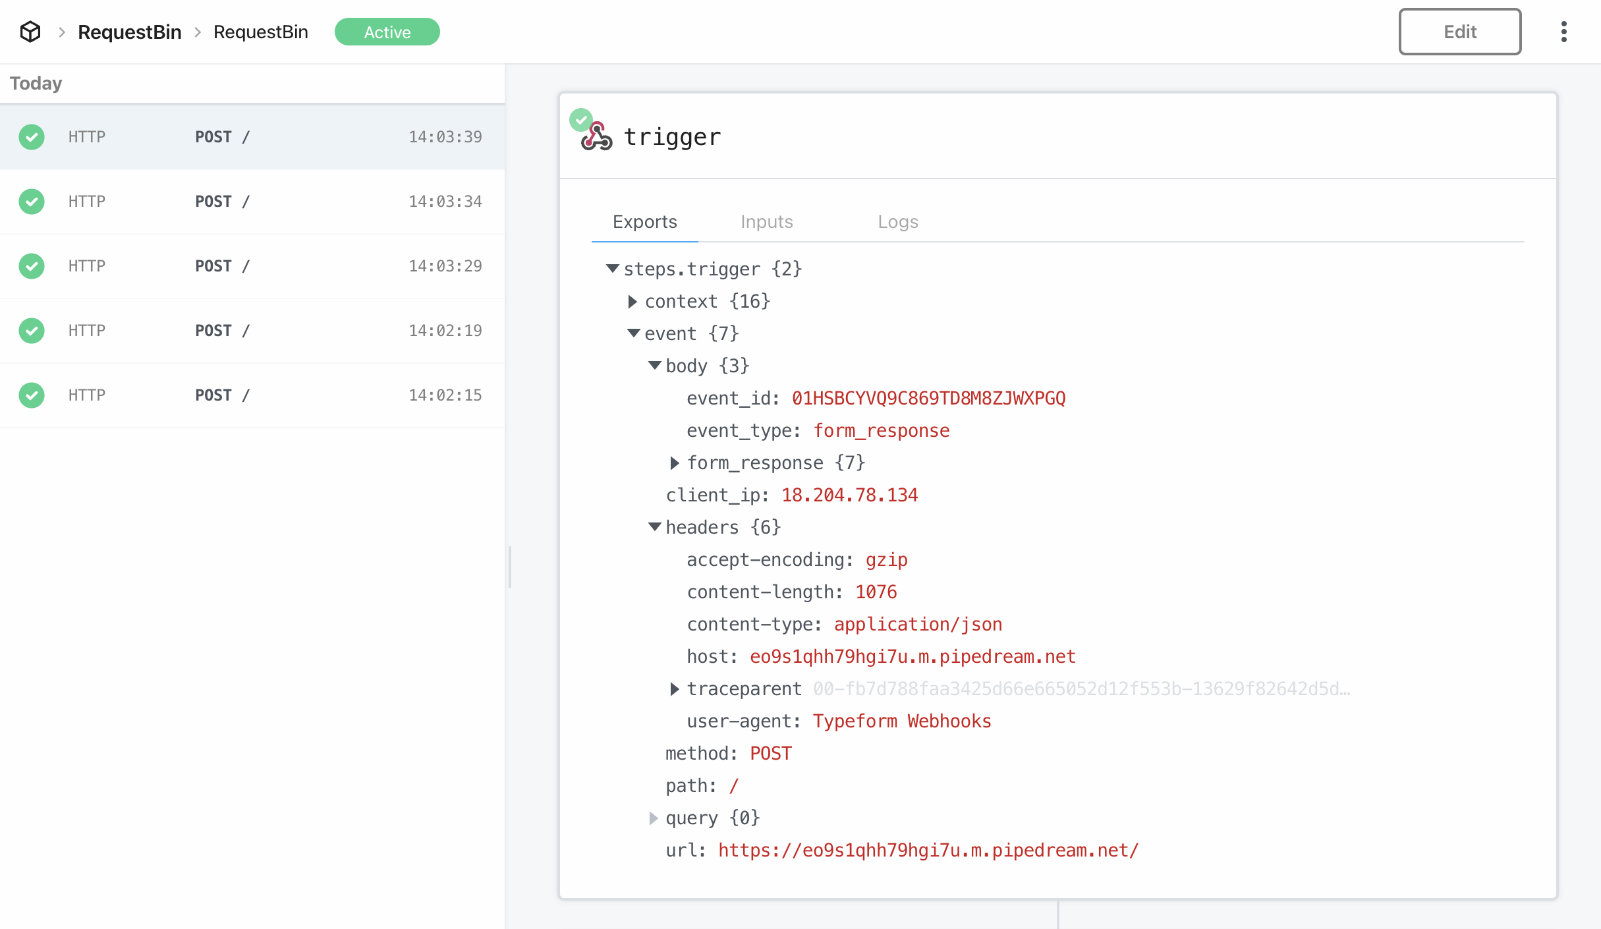Click the Active status badge

tap(387, 32)
